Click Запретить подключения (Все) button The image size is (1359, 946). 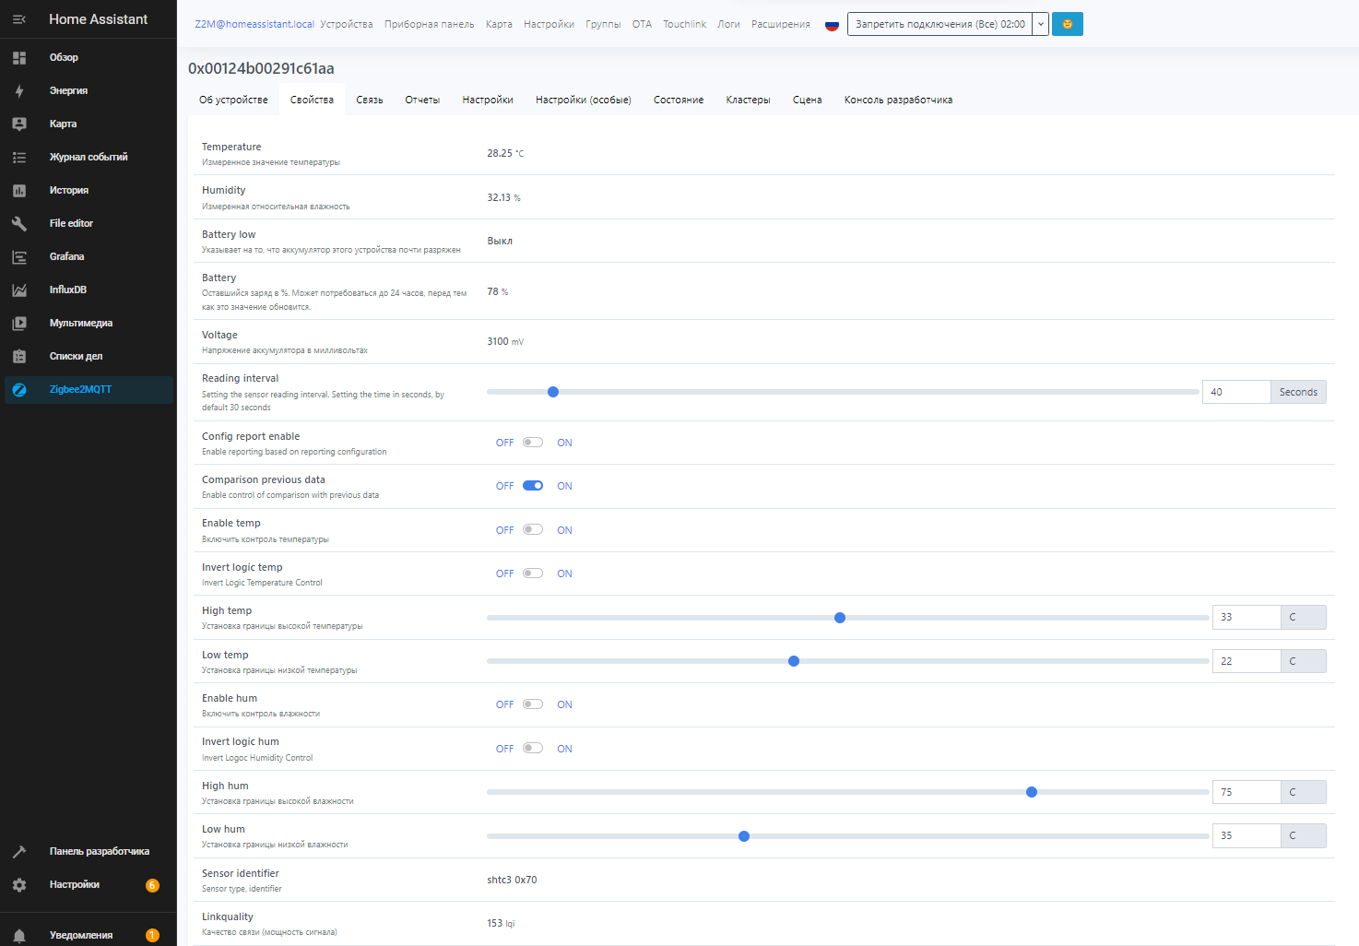[939, 24]
